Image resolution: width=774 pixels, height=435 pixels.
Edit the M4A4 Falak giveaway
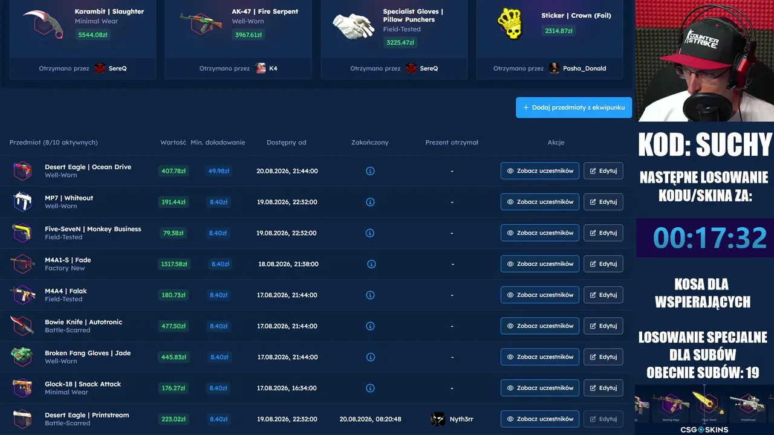pos(603,295)
